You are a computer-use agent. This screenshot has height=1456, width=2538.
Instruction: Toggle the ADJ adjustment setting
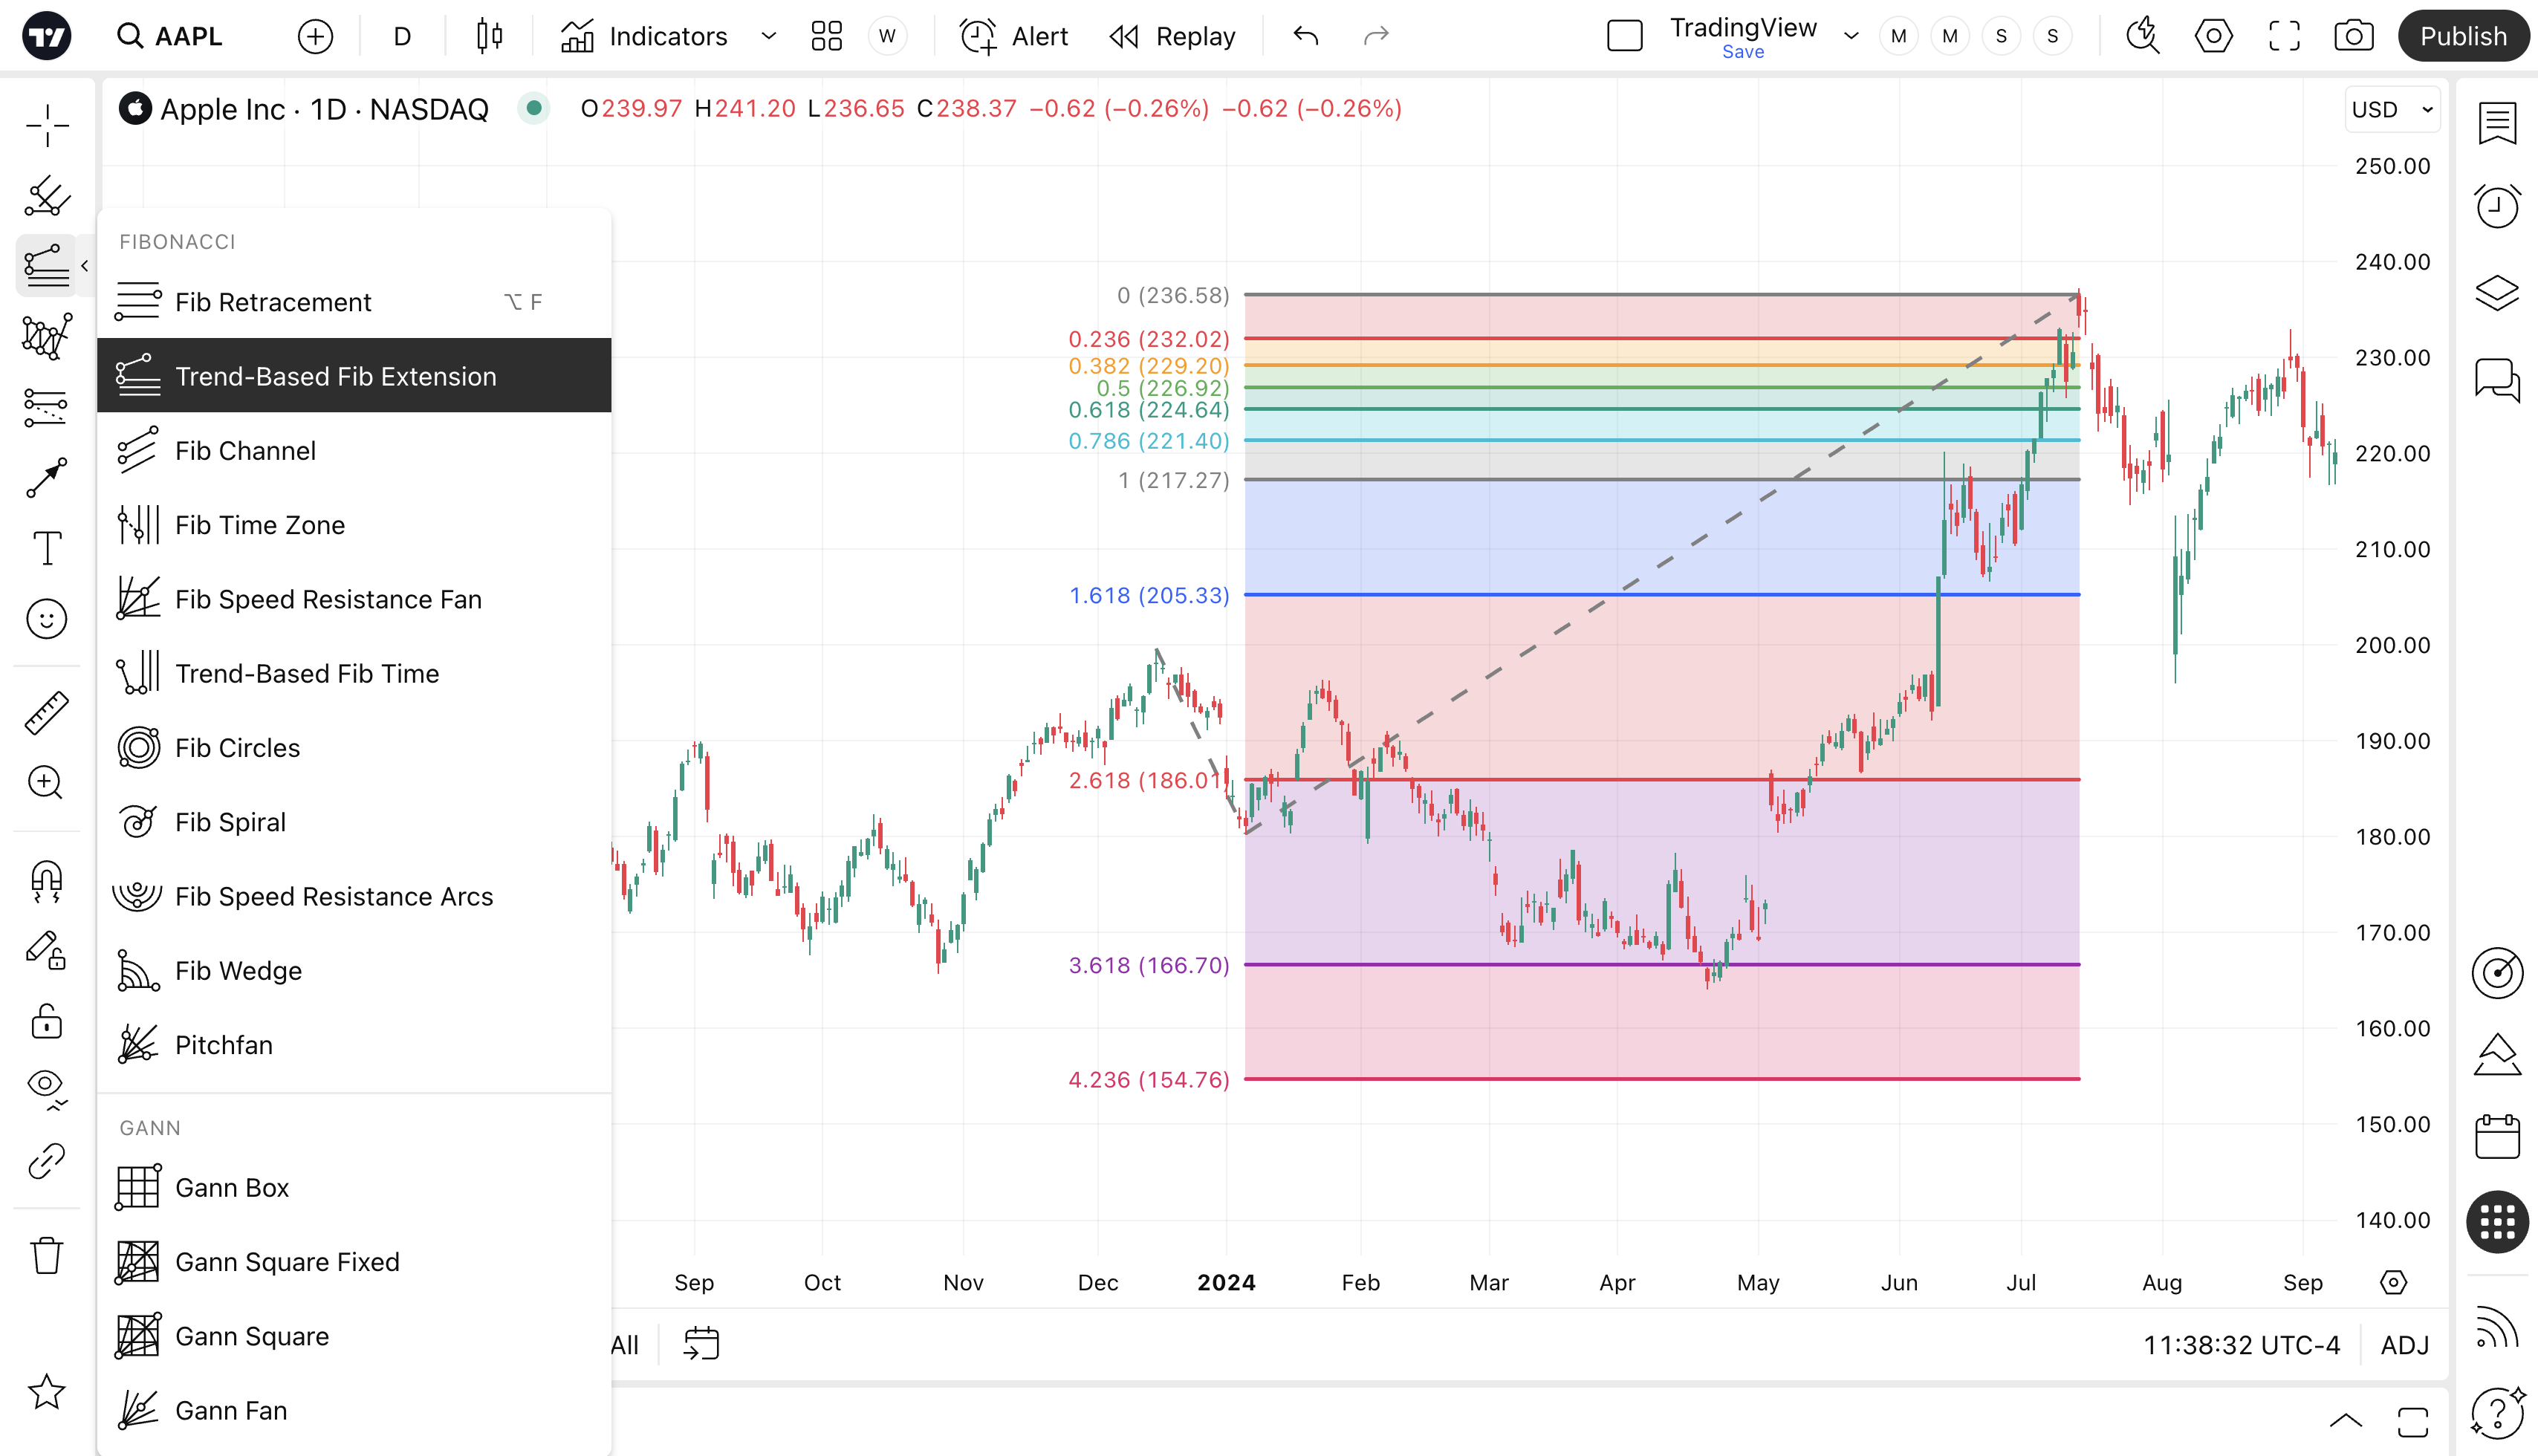pos(2404,1345)
